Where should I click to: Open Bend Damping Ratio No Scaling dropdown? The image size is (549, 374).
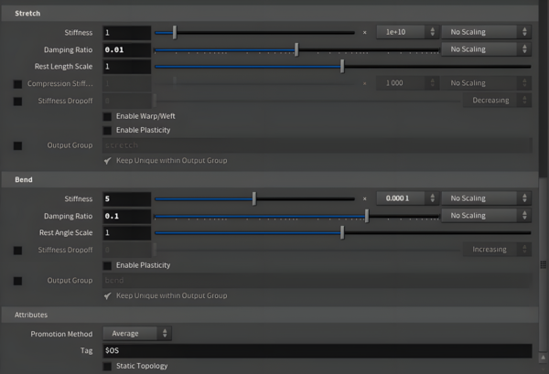[x=486, y=216]
